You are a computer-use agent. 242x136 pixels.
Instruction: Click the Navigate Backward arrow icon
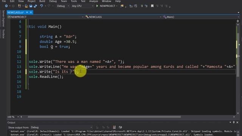coord(6,6)
